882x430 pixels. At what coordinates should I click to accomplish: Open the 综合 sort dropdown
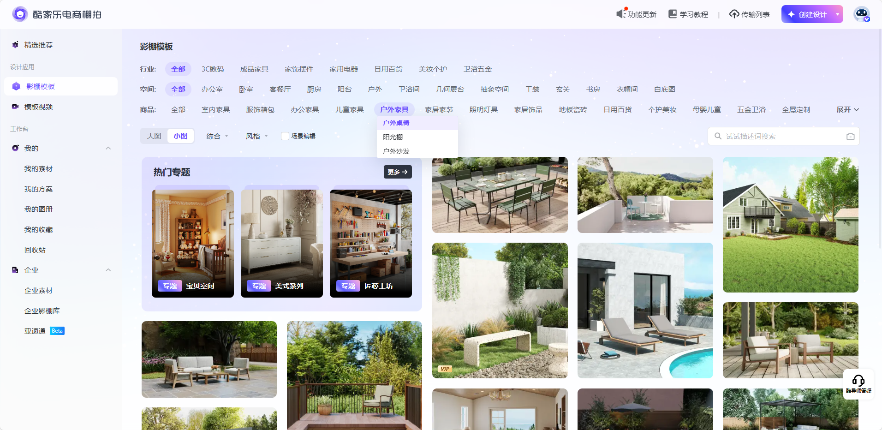[x=217, y=136]
